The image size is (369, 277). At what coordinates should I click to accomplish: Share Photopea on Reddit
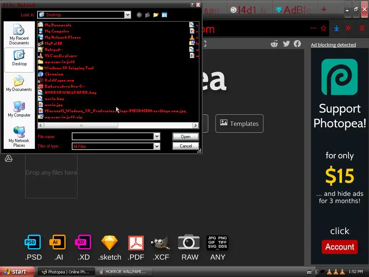coord(274,44)
